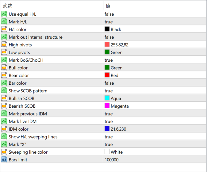Toggle the Mark "X" true value

click(109, 144)
